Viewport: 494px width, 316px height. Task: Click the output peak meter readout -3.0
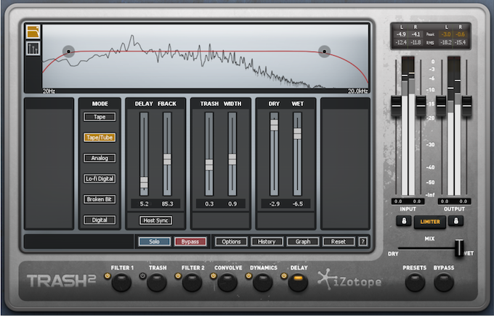tap(446, 34)
